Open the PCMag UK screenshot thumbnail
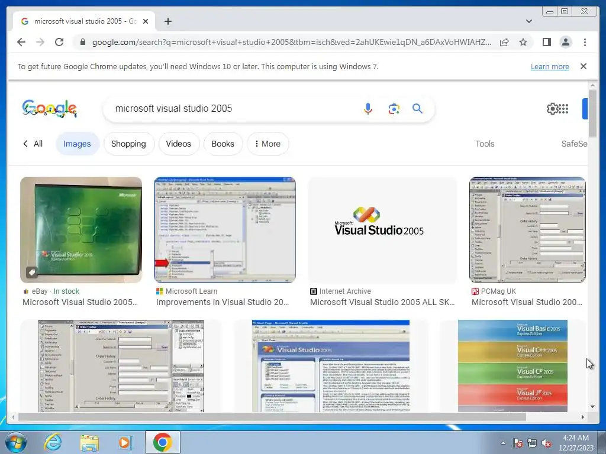This screenshot has height=454, width=606. pos(527,230)
